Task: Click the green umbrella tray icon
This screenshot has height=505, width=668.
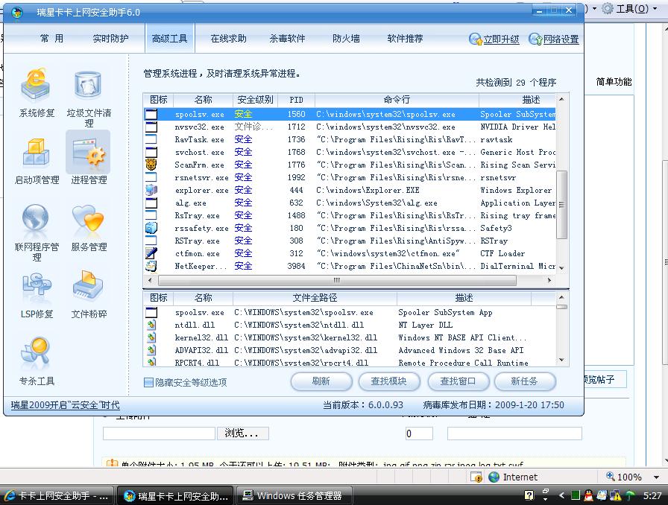Action: [630, 495]
